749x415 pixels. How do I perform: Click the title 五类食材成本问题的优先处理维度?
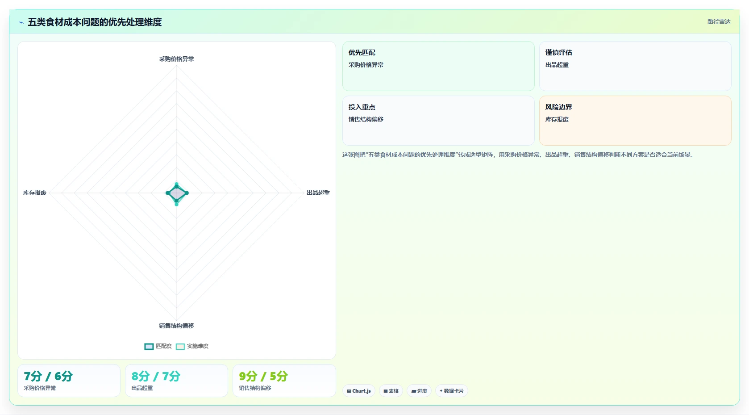[x=95, y=22]
